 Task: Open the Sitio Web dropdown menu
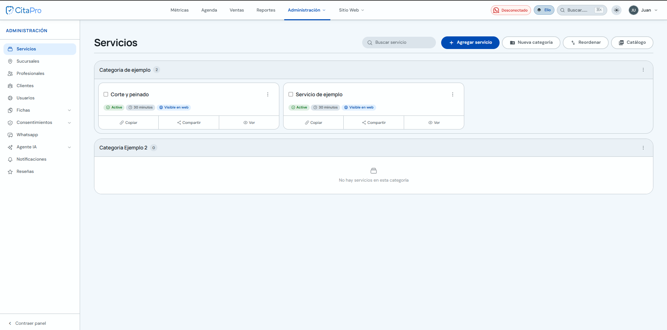click(351, 10)
